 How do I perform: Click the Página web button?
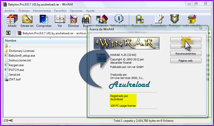click(x=186, y=61)
